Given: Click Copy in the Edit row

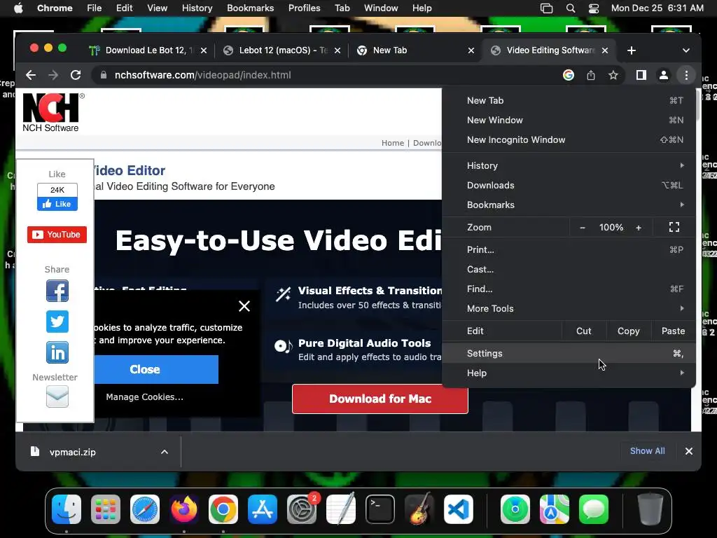Looking at the screenshot, I should pyautogui.click(x=628, y=331).
